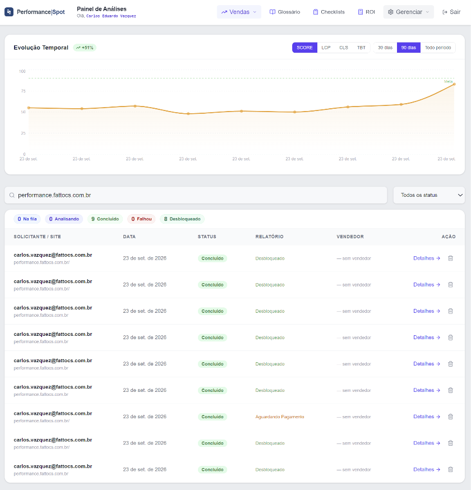Click the first data point on the chart line
This screenshot has height=490, width=471.
pos(29,108)
